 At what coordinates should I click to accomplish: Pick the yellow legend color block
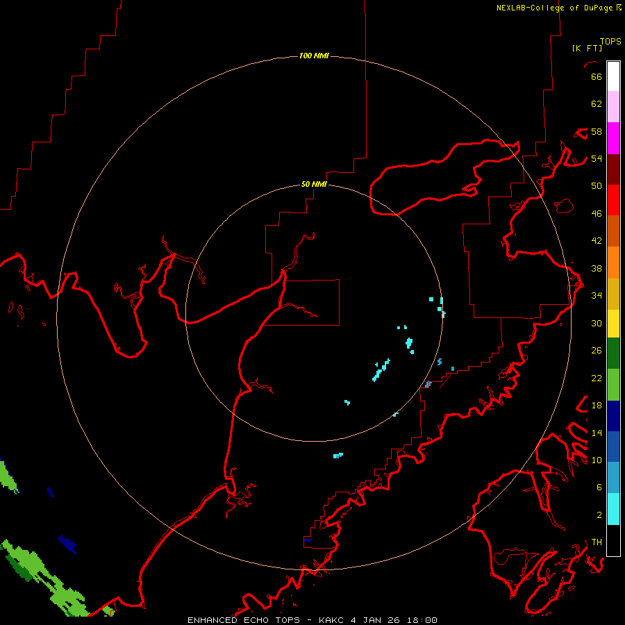tap(613, 323)
